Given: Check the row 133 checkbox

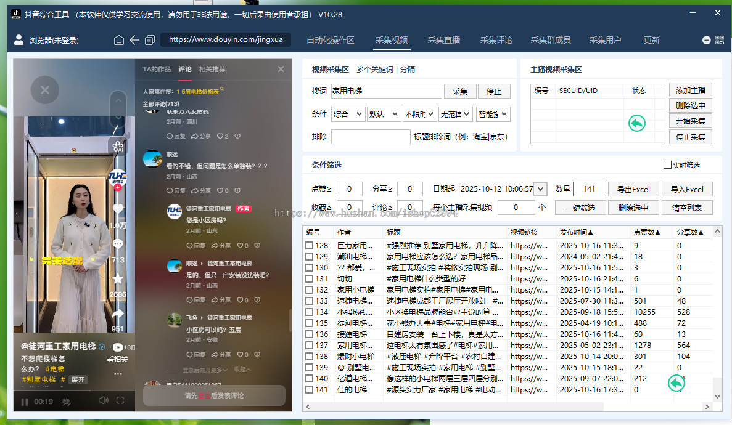Looking at the screenshot, I should pos(309,301).
